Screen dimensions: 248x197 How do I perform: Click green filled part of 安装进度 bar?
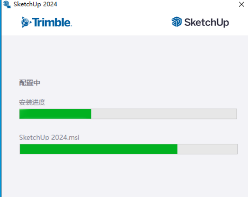point(55,114)
